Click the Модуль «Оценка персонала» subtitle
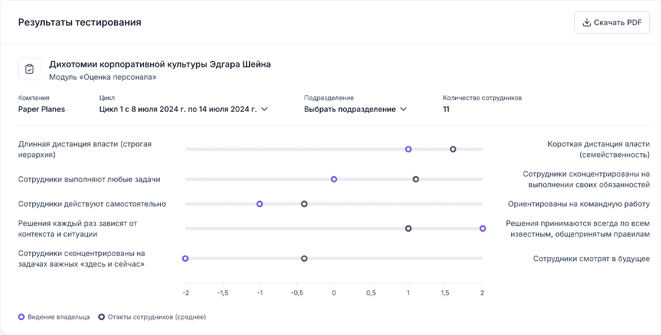The width and height of the screenshot is (661, 335). click(x=103, y=77)
